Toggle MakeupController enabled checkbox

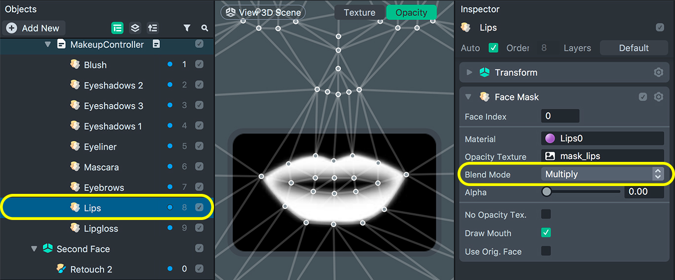coord(199,44)
